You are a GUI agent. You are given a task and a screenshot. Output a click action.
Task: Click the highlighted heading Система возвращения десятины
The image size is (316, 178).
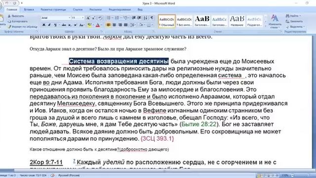tap(118, 61)
